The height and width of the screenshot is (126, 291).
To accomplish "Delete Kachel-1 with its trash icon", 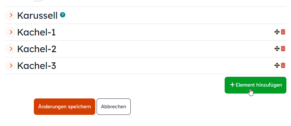I will pos(283,32).
